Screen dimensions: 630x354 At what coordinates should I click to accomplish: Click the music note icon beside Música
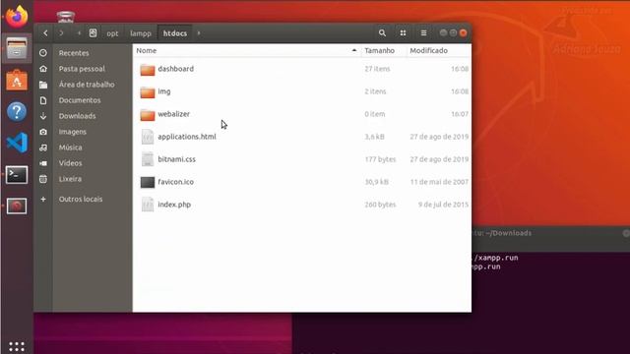tap(43, 147)
